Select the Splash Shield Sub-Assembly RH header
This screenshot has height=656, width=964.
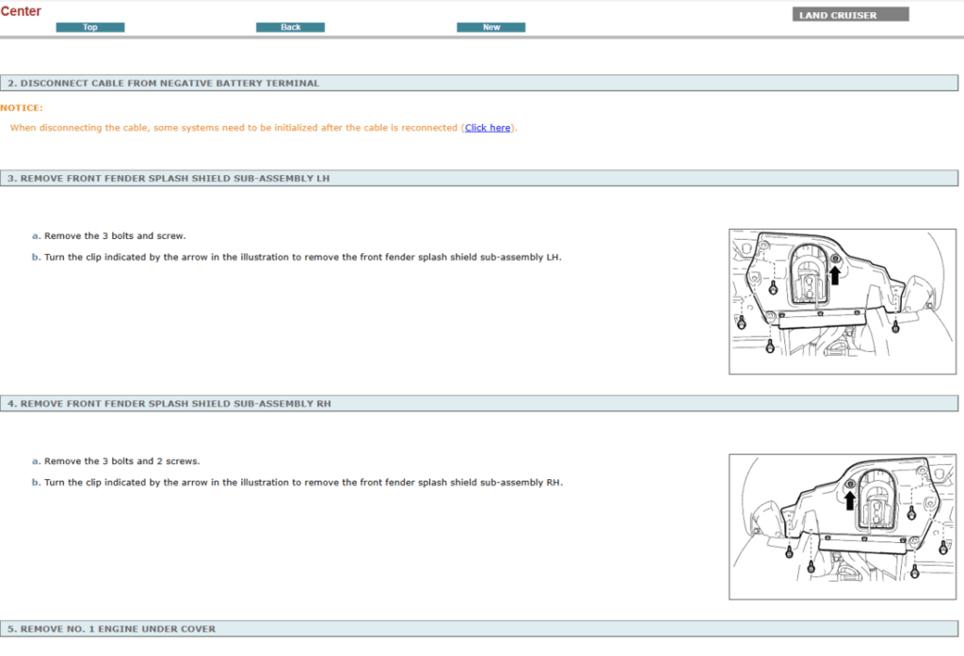169,403
